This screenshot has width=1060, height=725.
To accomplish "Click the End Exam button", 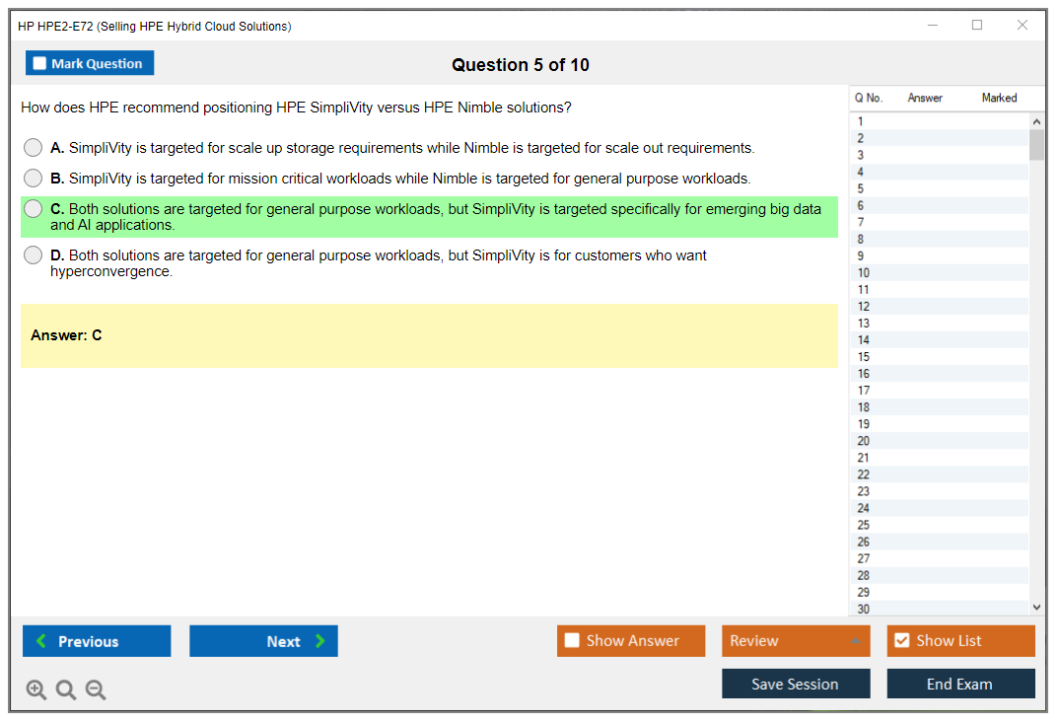I will [x=959, y=684].
